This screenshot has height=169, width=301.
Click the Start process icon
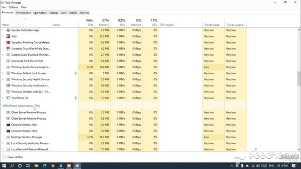(8, 36)
